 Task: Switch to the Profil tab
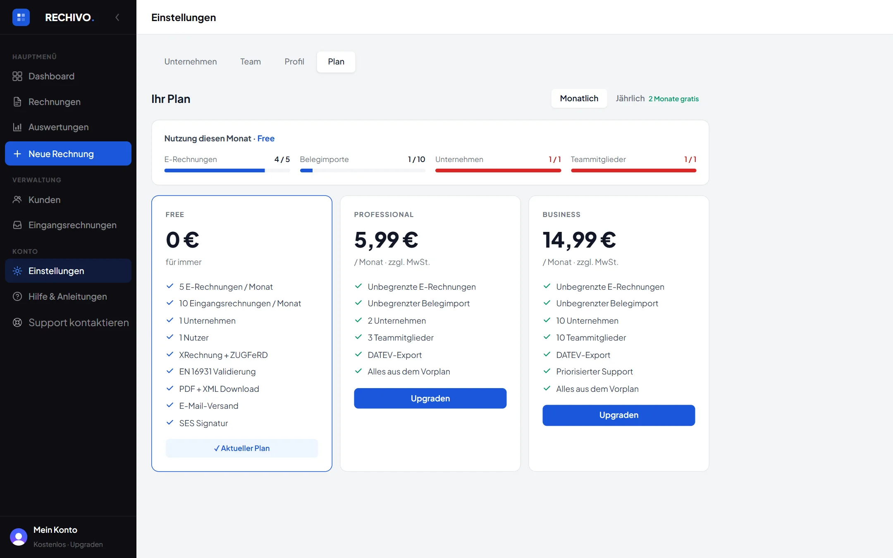[x=294, y=62]
